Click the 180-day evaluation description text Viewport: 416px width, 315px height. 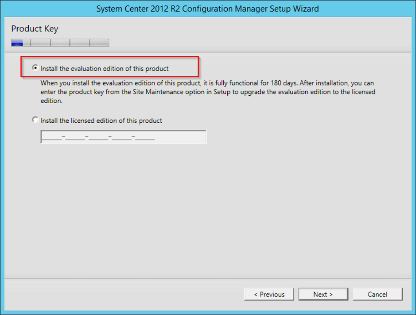point(208,92)
